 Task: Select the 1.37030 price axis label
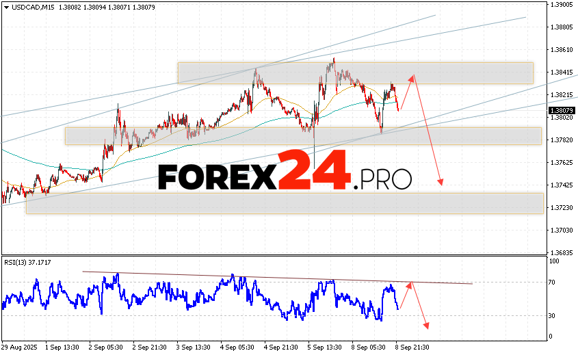click(x=562, y=231)
